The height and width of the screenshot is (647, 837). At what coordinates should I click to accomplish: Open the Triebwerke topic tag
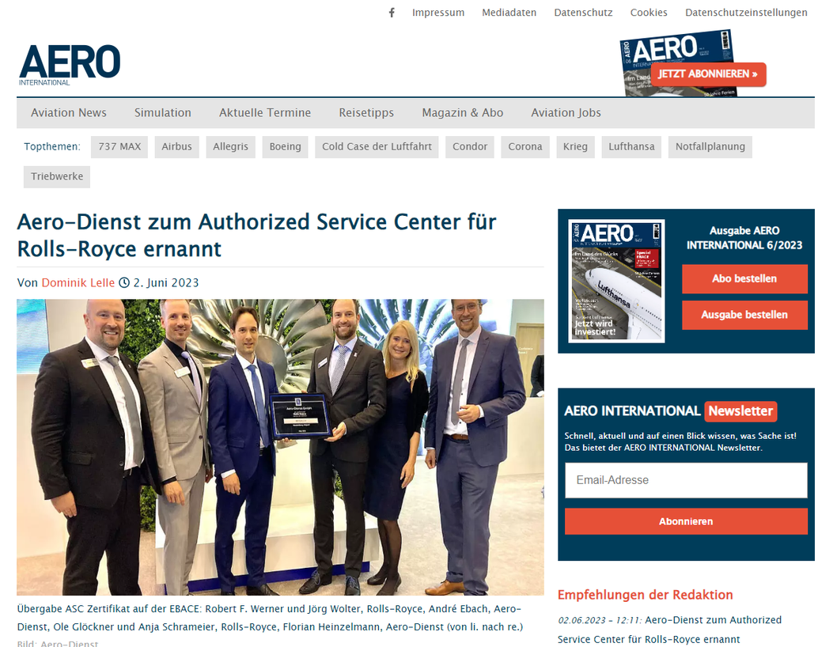[x=57, y=176]
